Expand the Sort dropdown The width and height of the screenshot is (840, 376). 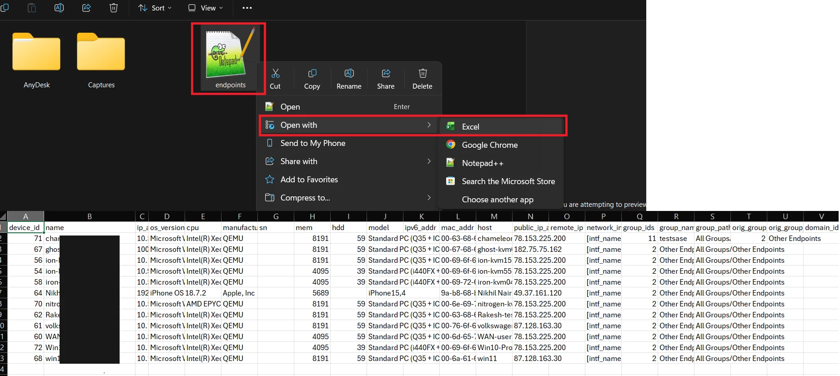coord(155,8)
